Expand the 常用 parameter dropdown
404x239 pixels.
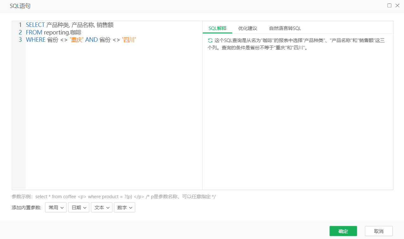tap(56, 207)
